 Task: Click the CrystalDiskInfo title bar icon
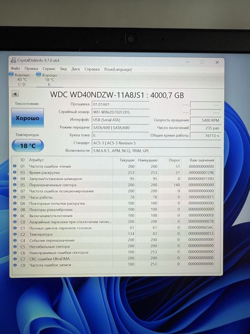pos(13,60)
